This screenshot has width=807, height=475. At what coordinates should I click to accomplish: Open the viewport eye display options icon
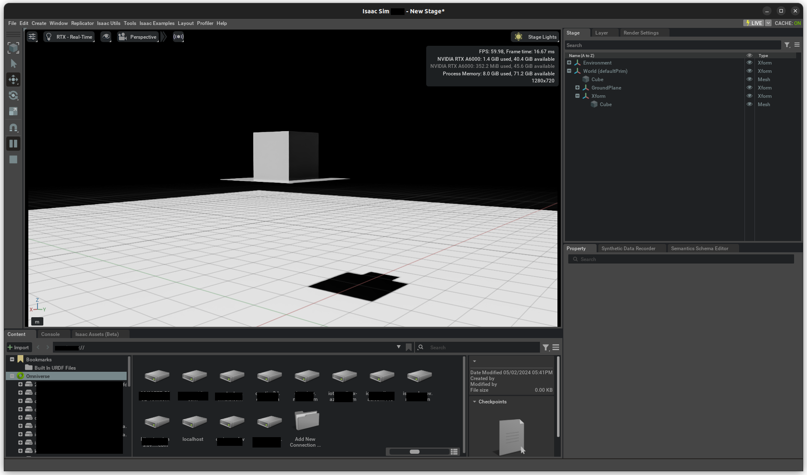(106, 37)
